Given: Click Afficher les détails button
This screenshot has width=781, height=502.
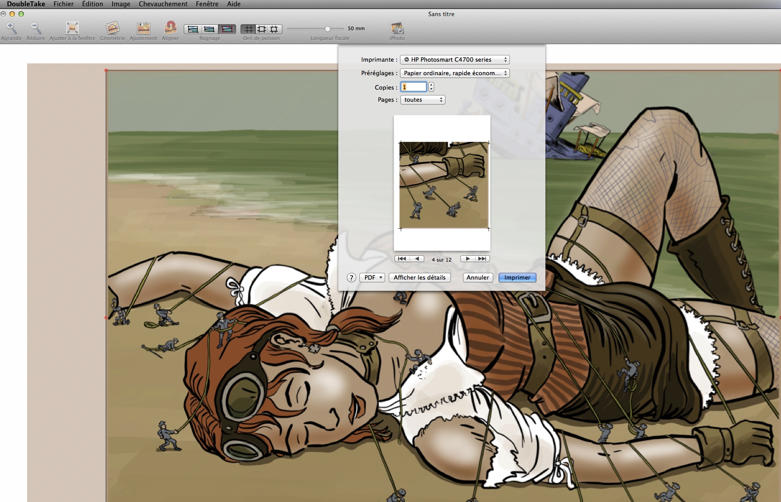Looking at the screenshot, I should [419, 277].
